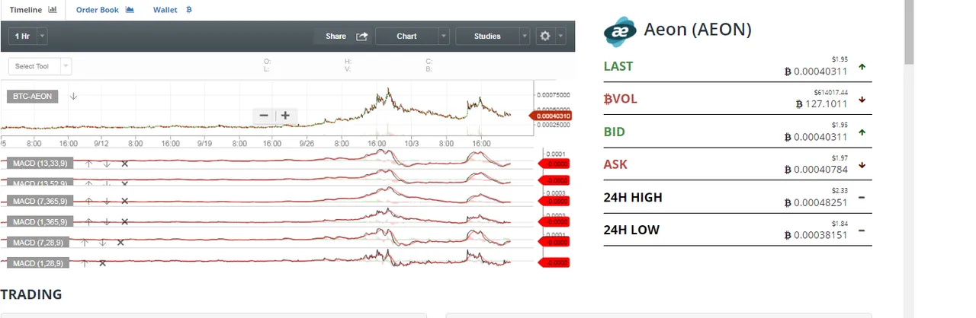Zoom in chart with plus button
The height and width of the screenshot is (318, 976).
tap(285, 116)
